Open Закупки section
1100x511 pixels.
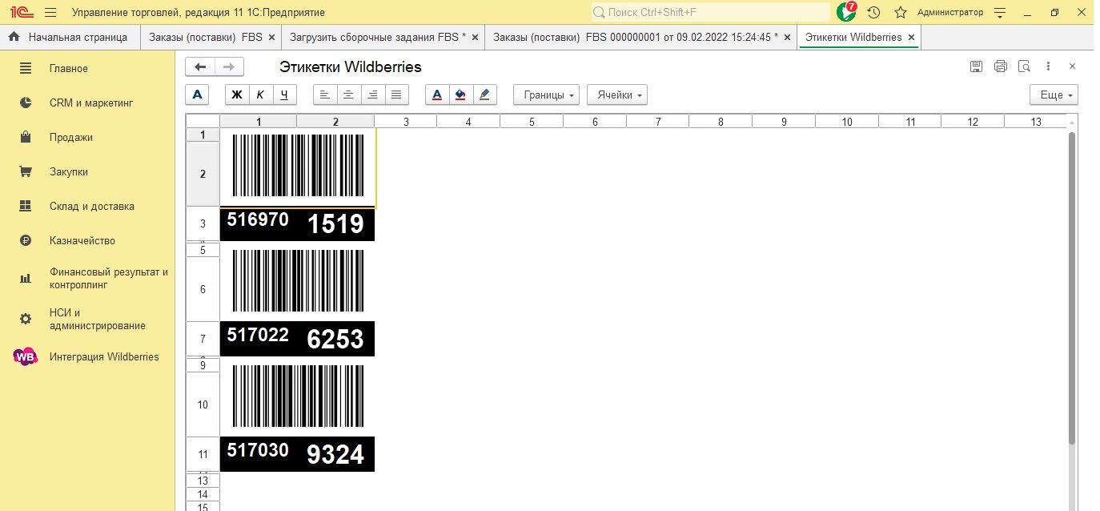pyautogui.click(x=87, y=172)
